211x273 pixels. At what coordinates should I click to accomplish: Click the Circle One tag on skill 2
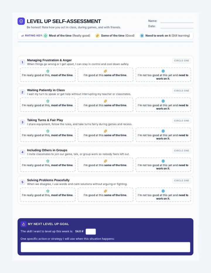click(x=182, y=91)
